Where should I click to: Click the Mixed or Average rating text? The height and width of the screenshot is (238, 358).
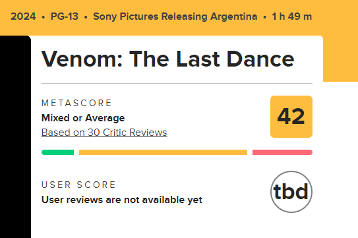pyautogui.click(x=83, y=118)
